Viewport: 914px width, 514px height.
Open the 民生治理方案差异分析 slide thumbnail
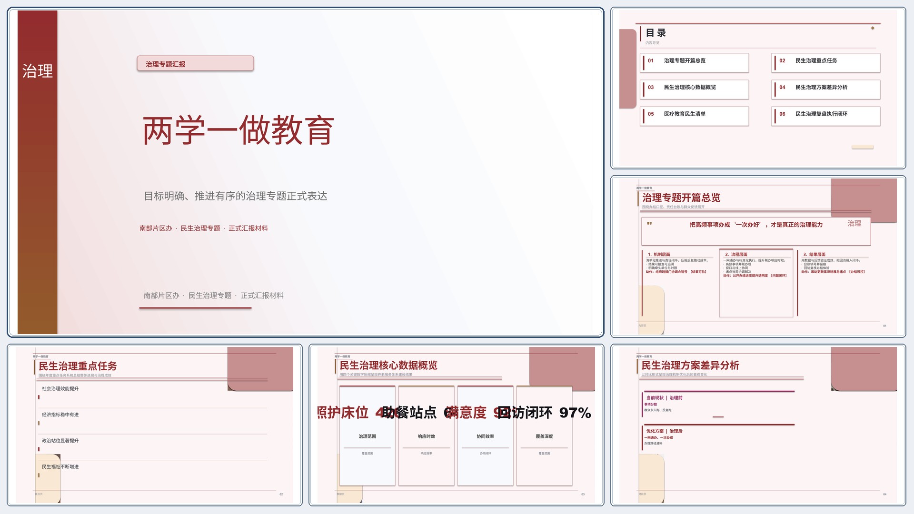[x=758, y=425]
